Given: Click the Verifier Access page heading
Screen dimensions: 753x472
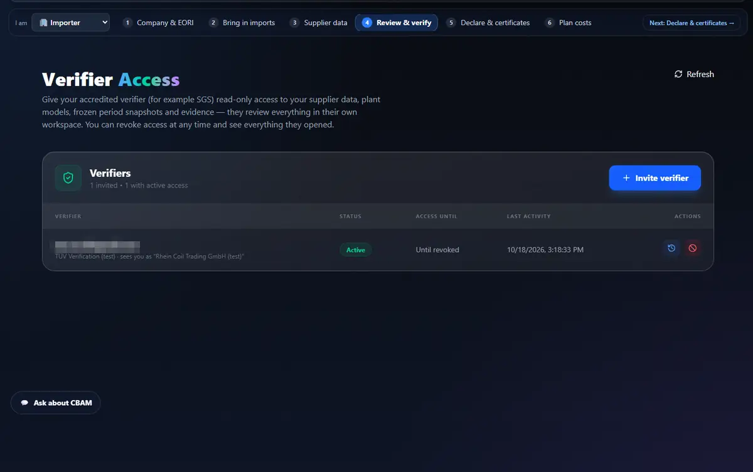Looking at the screenshot, I should pos(110,80).
